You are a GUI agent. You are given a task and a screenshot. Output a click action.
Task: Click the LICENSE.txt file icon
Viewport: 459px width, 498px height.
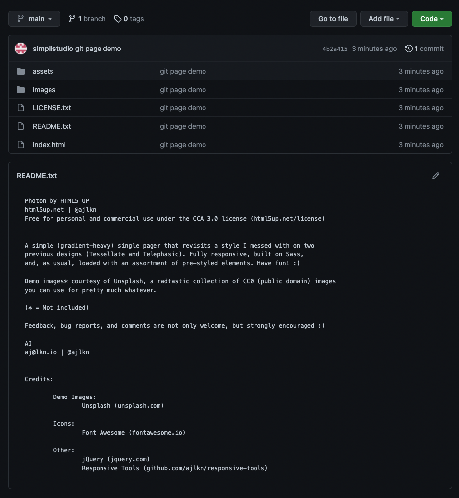click(x=21, y=108)
